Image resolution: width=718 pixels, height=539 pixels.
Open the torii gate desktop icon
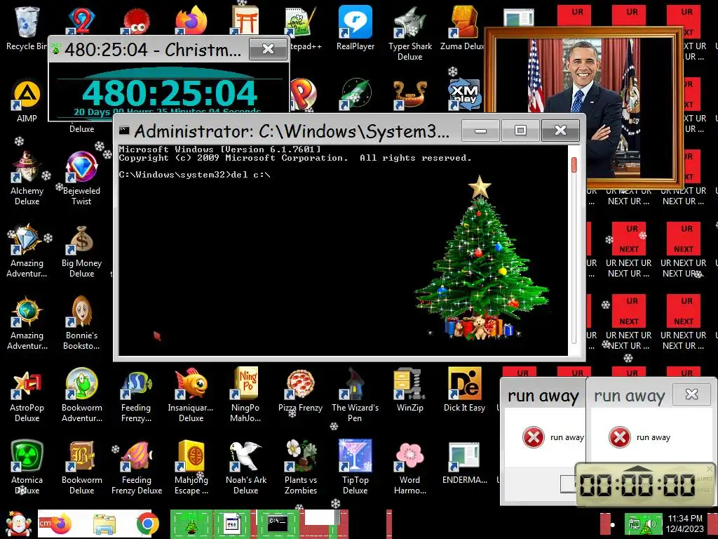pyautogui.click(x=245, y=20)
